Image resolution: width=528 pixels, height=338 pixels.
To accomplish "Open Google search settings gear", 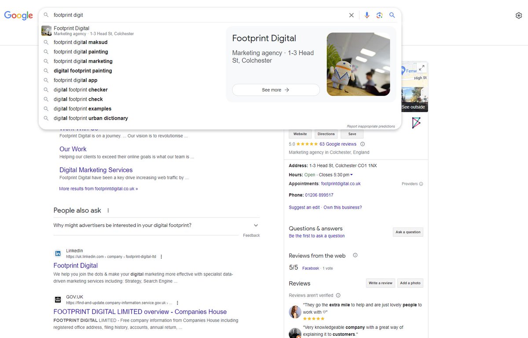I will (519, 15).
